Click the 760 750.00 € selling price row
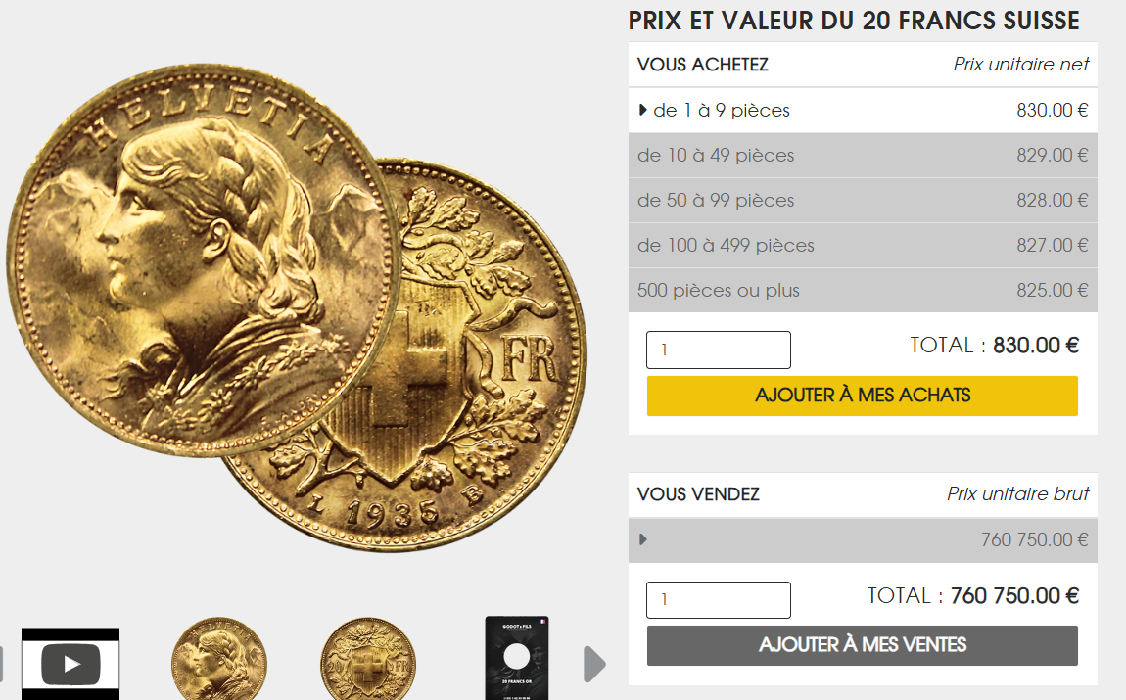The width and height of the screenshot is (1126, 700). 863,539
